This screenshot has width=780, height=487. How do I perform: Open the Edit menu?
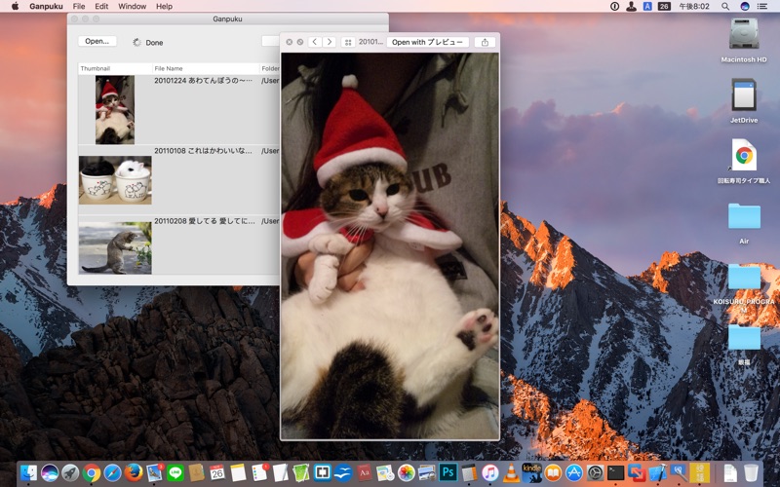coord(101,7)
